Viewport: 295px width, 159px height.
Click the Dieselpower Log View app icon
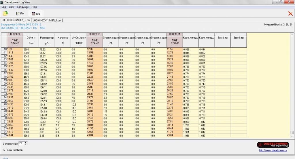[2, 2]
